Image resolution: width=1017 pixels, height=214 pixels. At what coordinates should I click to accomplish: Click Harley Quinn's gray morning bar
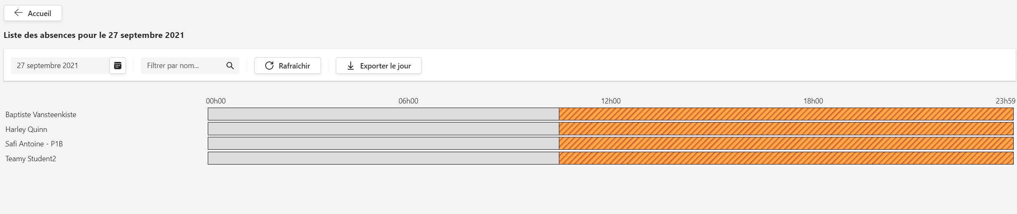pos(383,129)
